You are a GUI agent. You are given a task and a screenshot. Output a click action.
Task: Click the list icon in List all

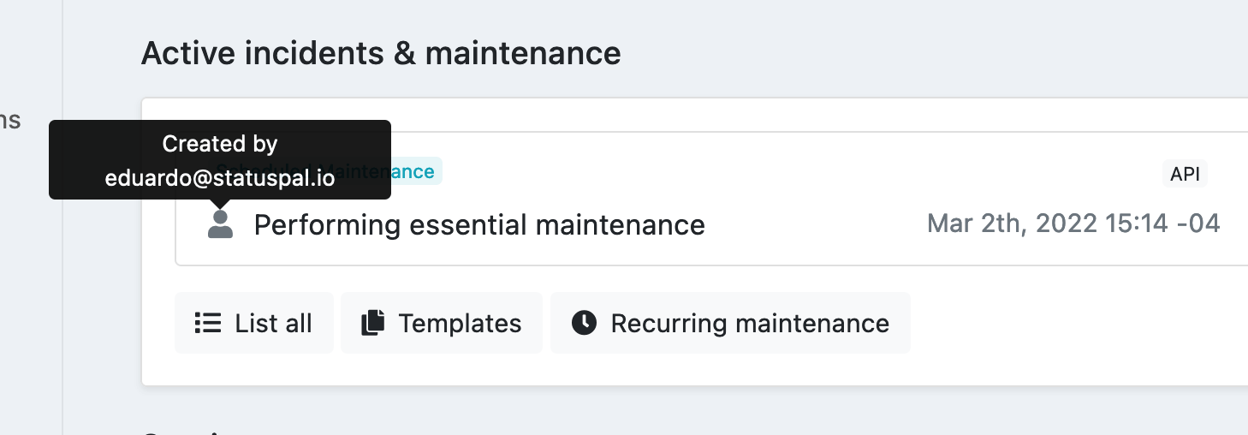(207, 323)
